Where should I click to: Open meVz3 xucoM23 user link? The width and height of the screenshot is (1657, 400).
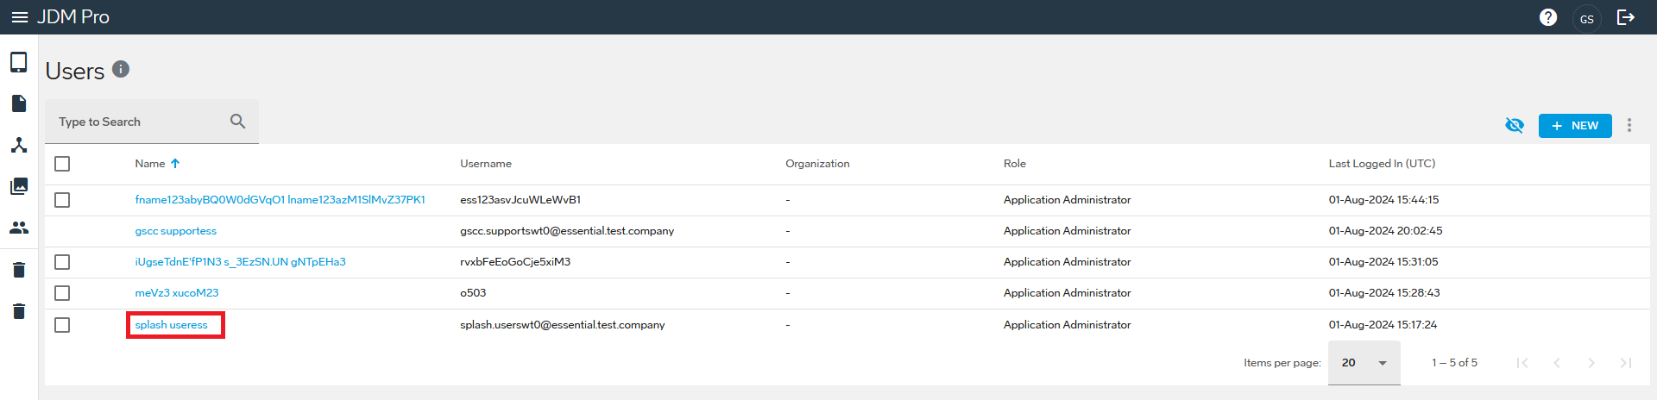tap(177, 293)
